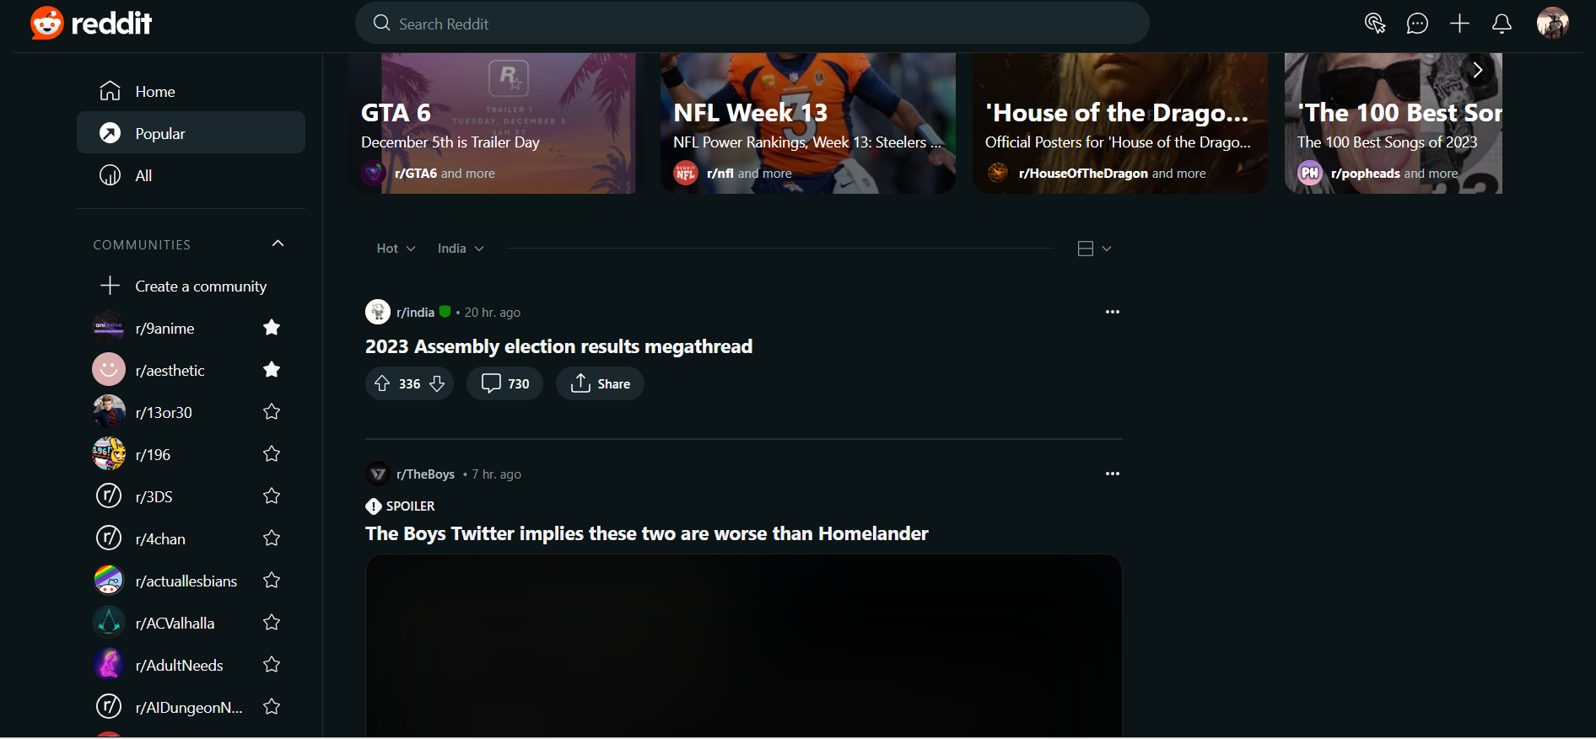The height and width of the screenshot is (739, 1596).
Task: Downvote the 2023 Assembly election megathread
Action: (437, 383)
